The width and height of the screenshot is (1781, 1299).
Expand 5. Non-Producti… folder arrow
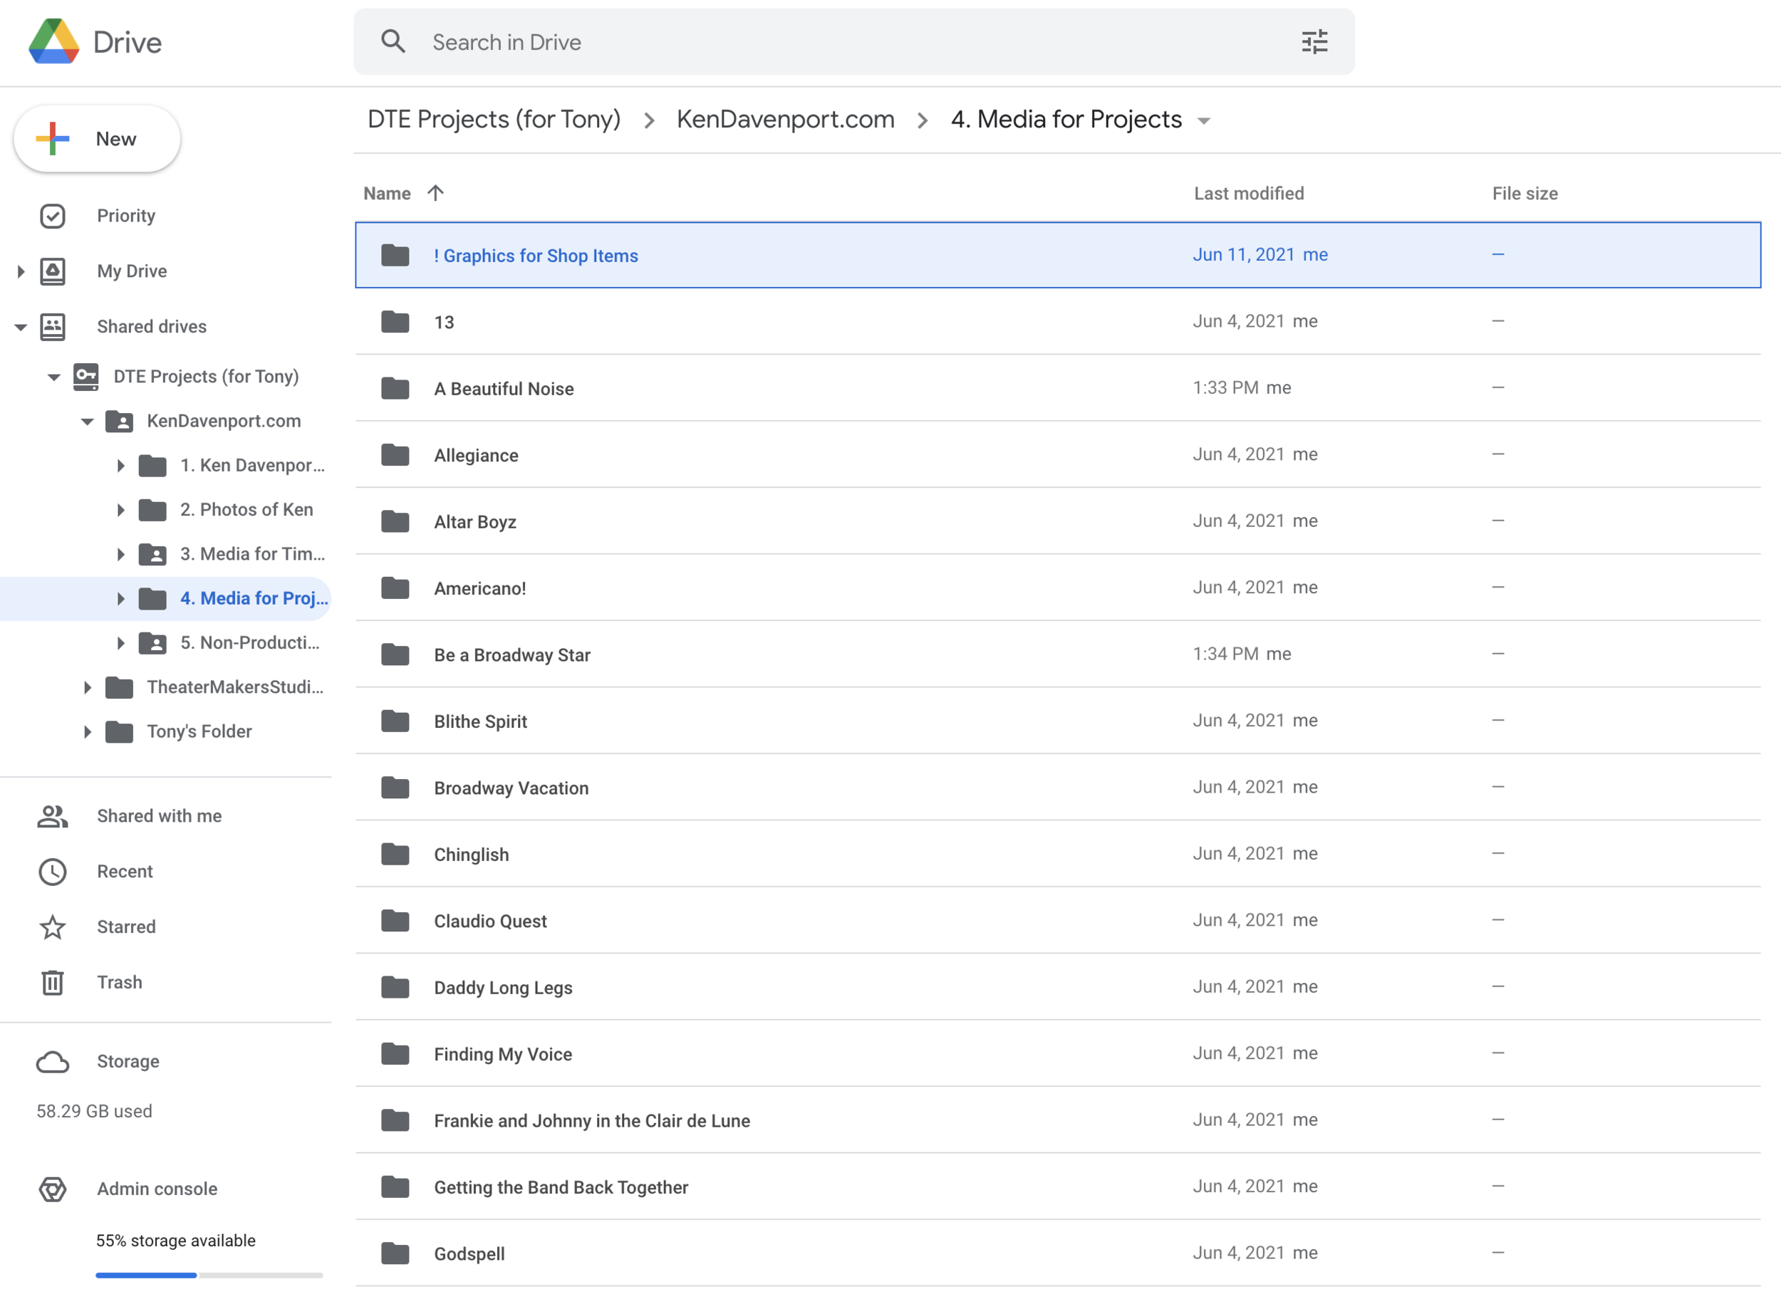click(x=120, y=643)
